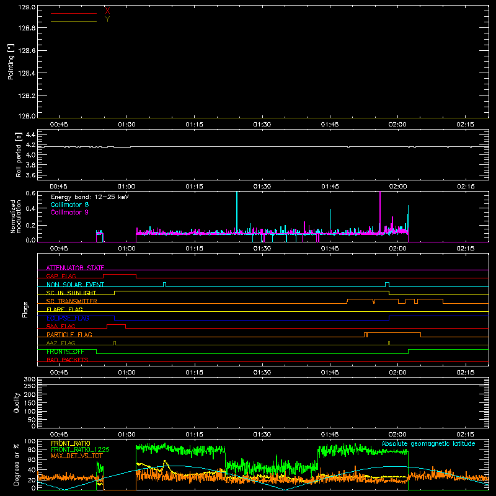
Task: Click the Flags axis title
Action: tap(25, 309)
